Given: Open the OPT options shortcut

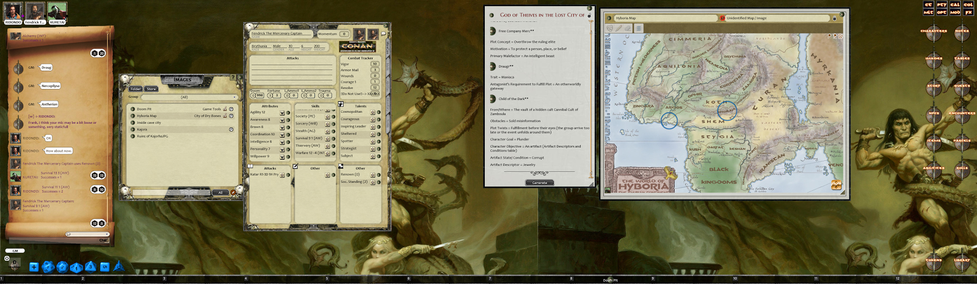Looking at the screenshot, I should 942,12.
